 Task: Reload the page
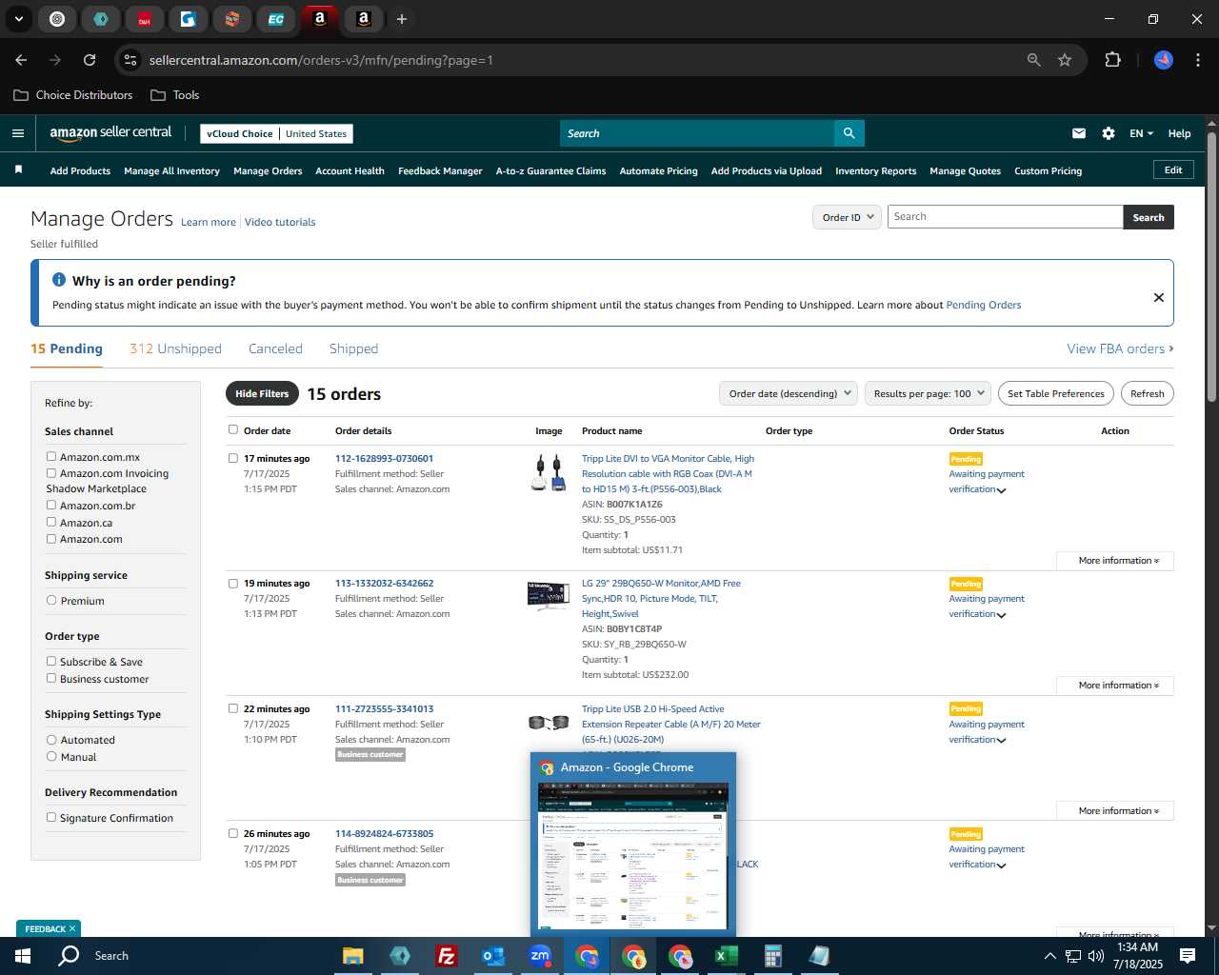pos(90,60)
